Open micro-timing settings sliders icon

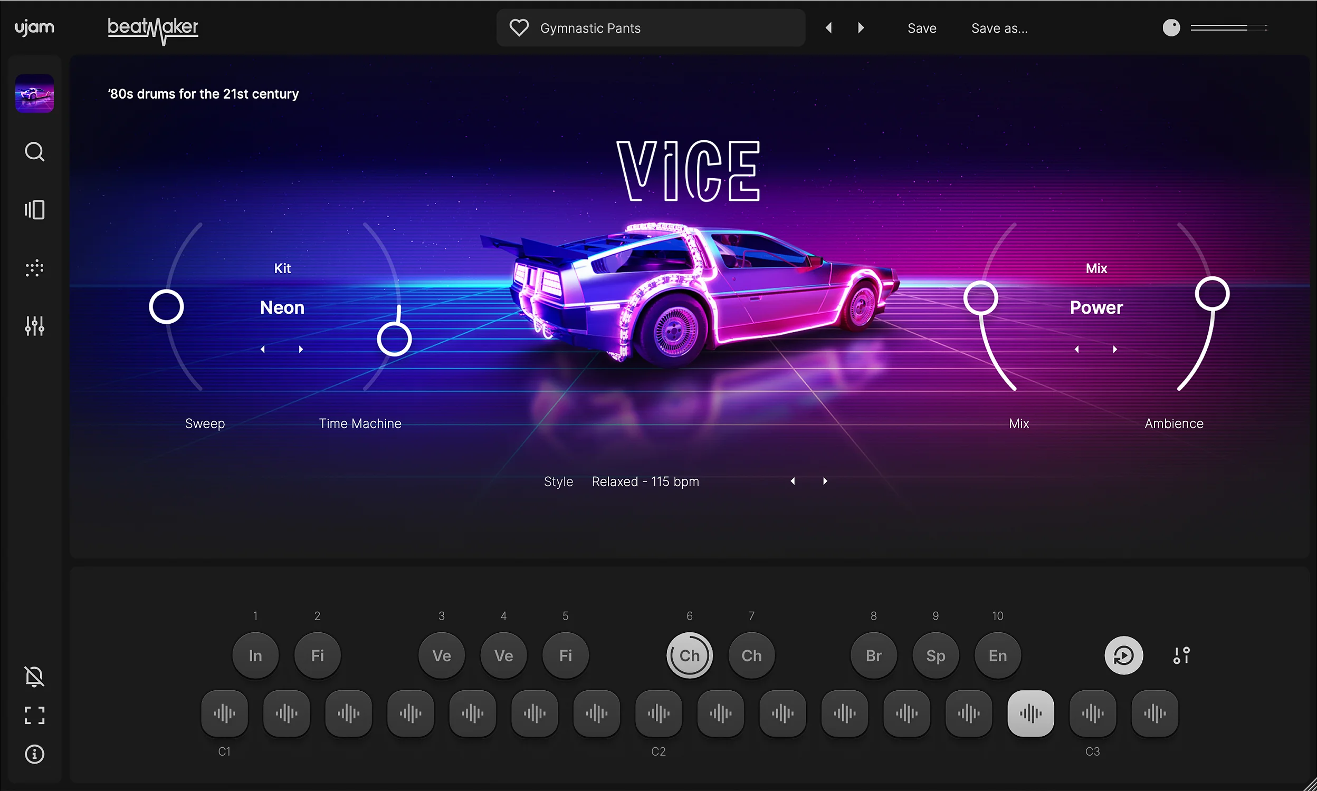tap(1181, 655)
